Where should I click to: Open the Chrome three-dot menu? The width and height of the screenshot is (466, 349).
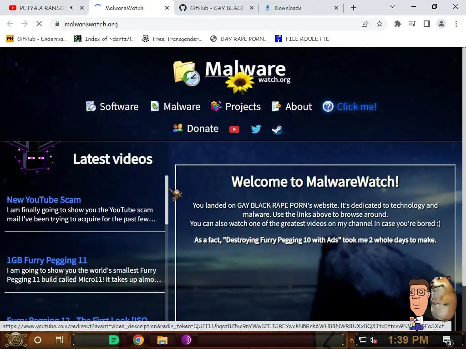pyautogui.click(x=456, y=24)
